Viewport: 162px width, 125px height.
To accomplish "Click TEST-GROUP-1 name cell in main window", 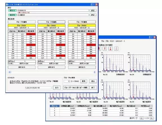I will [22, 28].
